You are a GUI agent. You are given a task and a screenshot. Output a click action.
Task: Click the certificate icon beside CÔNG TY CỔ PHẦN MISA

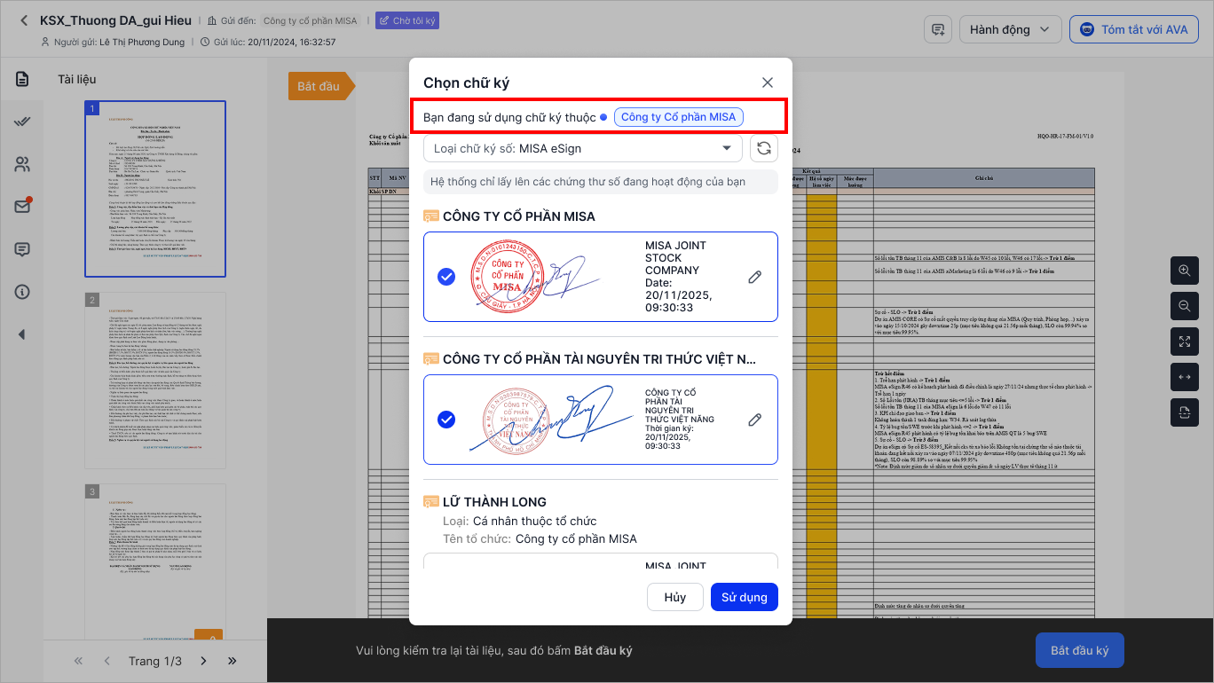pyautogui.click(x=431, y=216)
